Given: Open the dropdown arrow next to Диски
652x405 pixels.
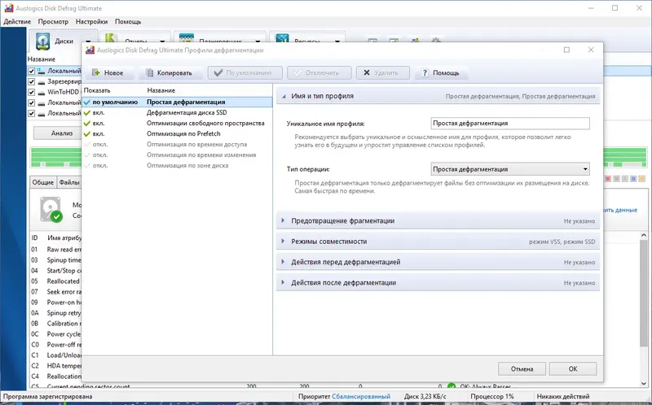Looking at the screenshot, I should click(88, 41).
